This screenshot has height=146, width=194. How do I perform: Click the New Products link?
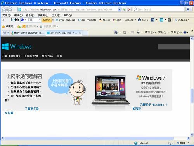click(87, 20)
